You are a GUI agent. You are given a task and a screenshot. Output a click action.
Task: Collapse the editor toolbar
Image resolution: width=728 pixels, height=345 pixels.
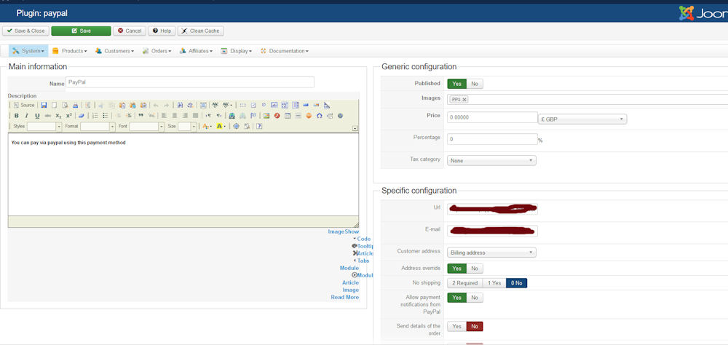[x=355, y=128]
